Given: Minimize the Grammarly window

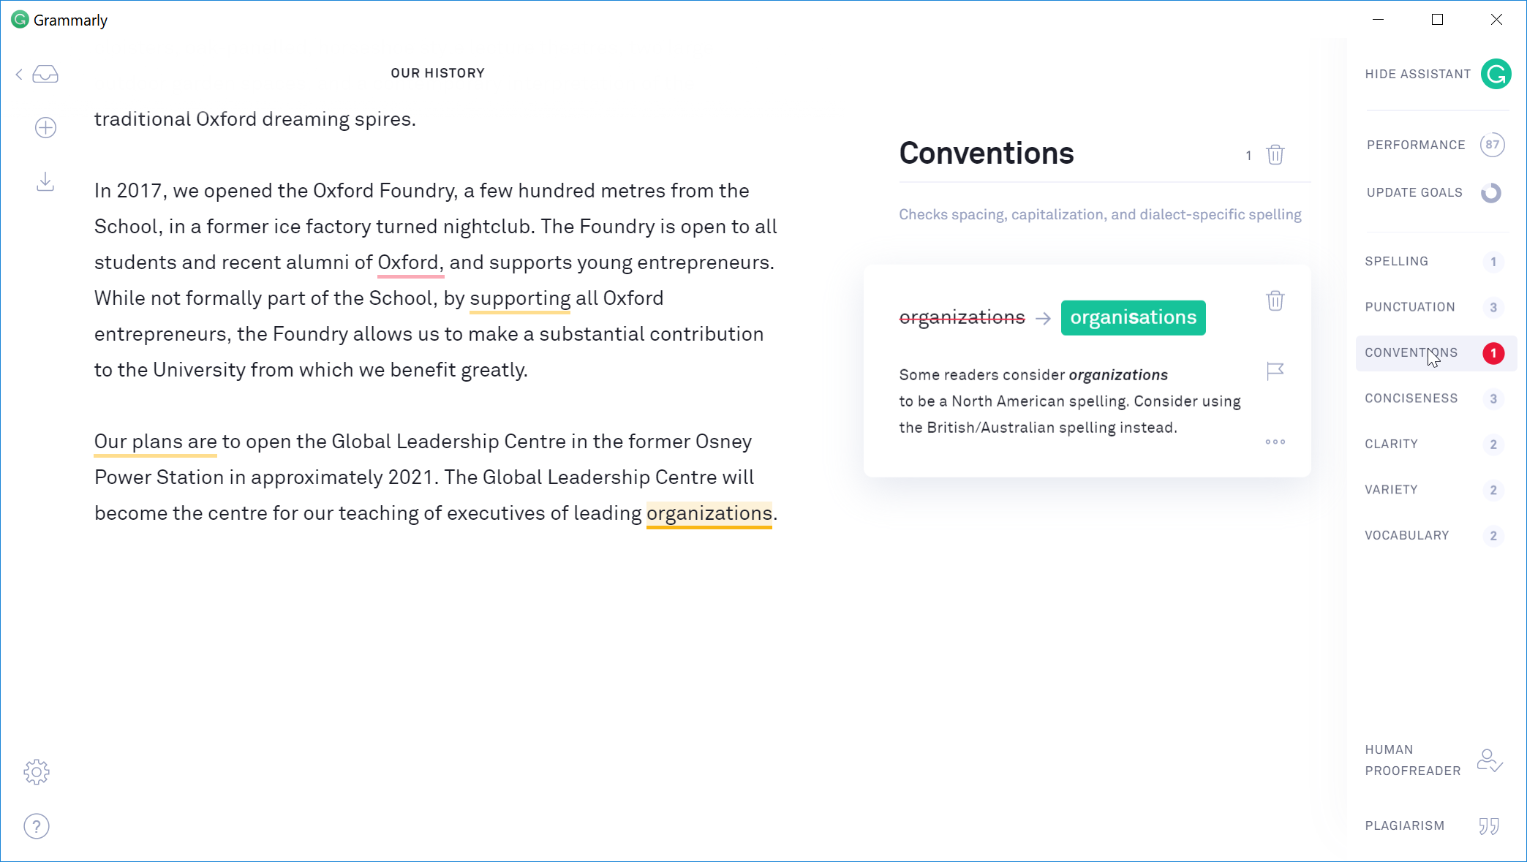Looking at the screenshot, I should coord(1378,20).
